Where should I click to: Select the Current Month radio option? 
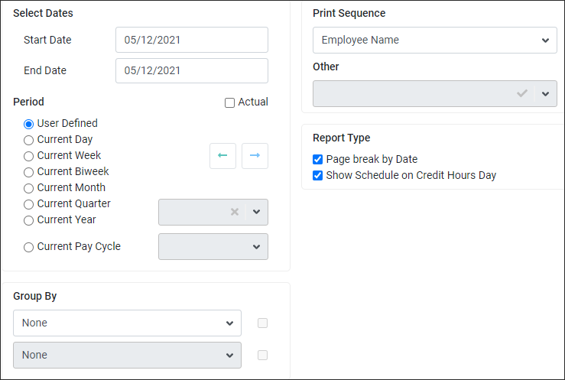pyautogui.click(x=28, y=188)
